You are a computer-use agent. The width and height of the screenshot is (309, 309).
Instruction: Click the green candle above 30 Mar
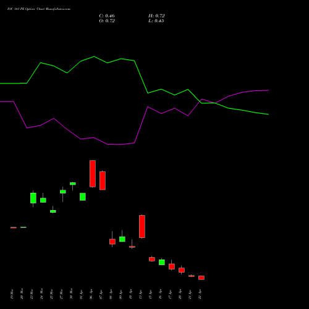[x=73, y=184]
